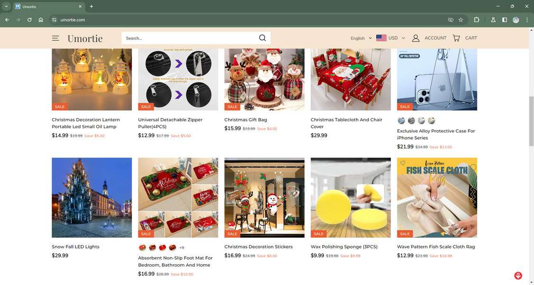This screenshot has width=534, height=285.
Task: Bookmark this page with the star icon
Action: 461,20
